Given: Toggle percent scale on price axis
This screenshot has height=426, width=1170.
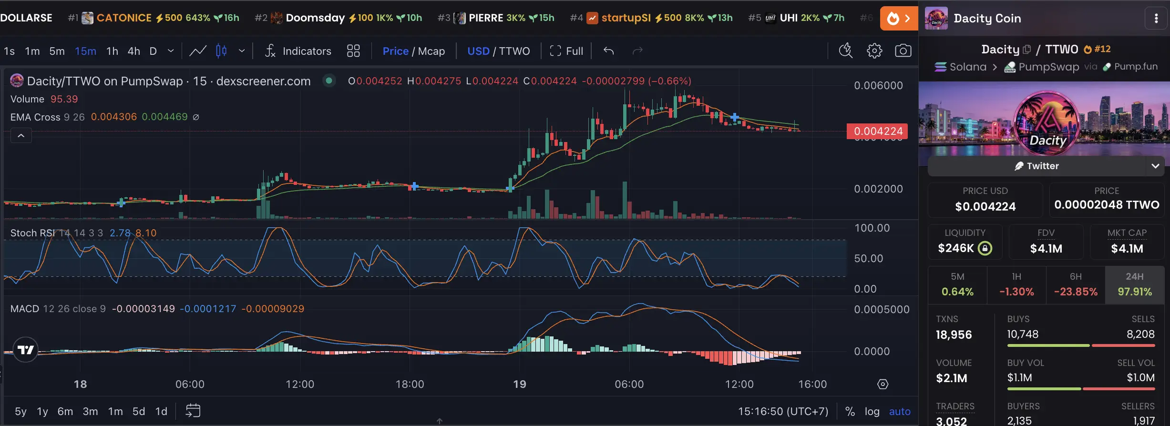Looking at the screenshot, I should 850,411.
